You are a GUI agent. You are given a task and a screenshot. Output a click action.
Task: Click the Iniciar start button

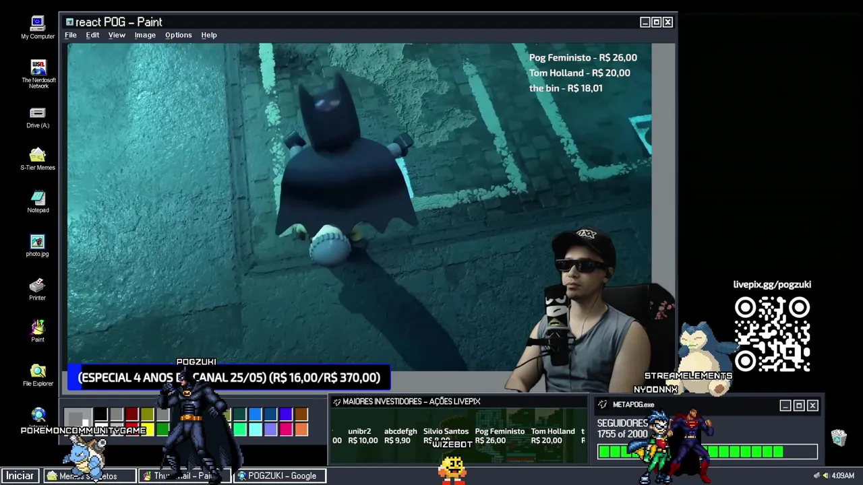[20, 476]
